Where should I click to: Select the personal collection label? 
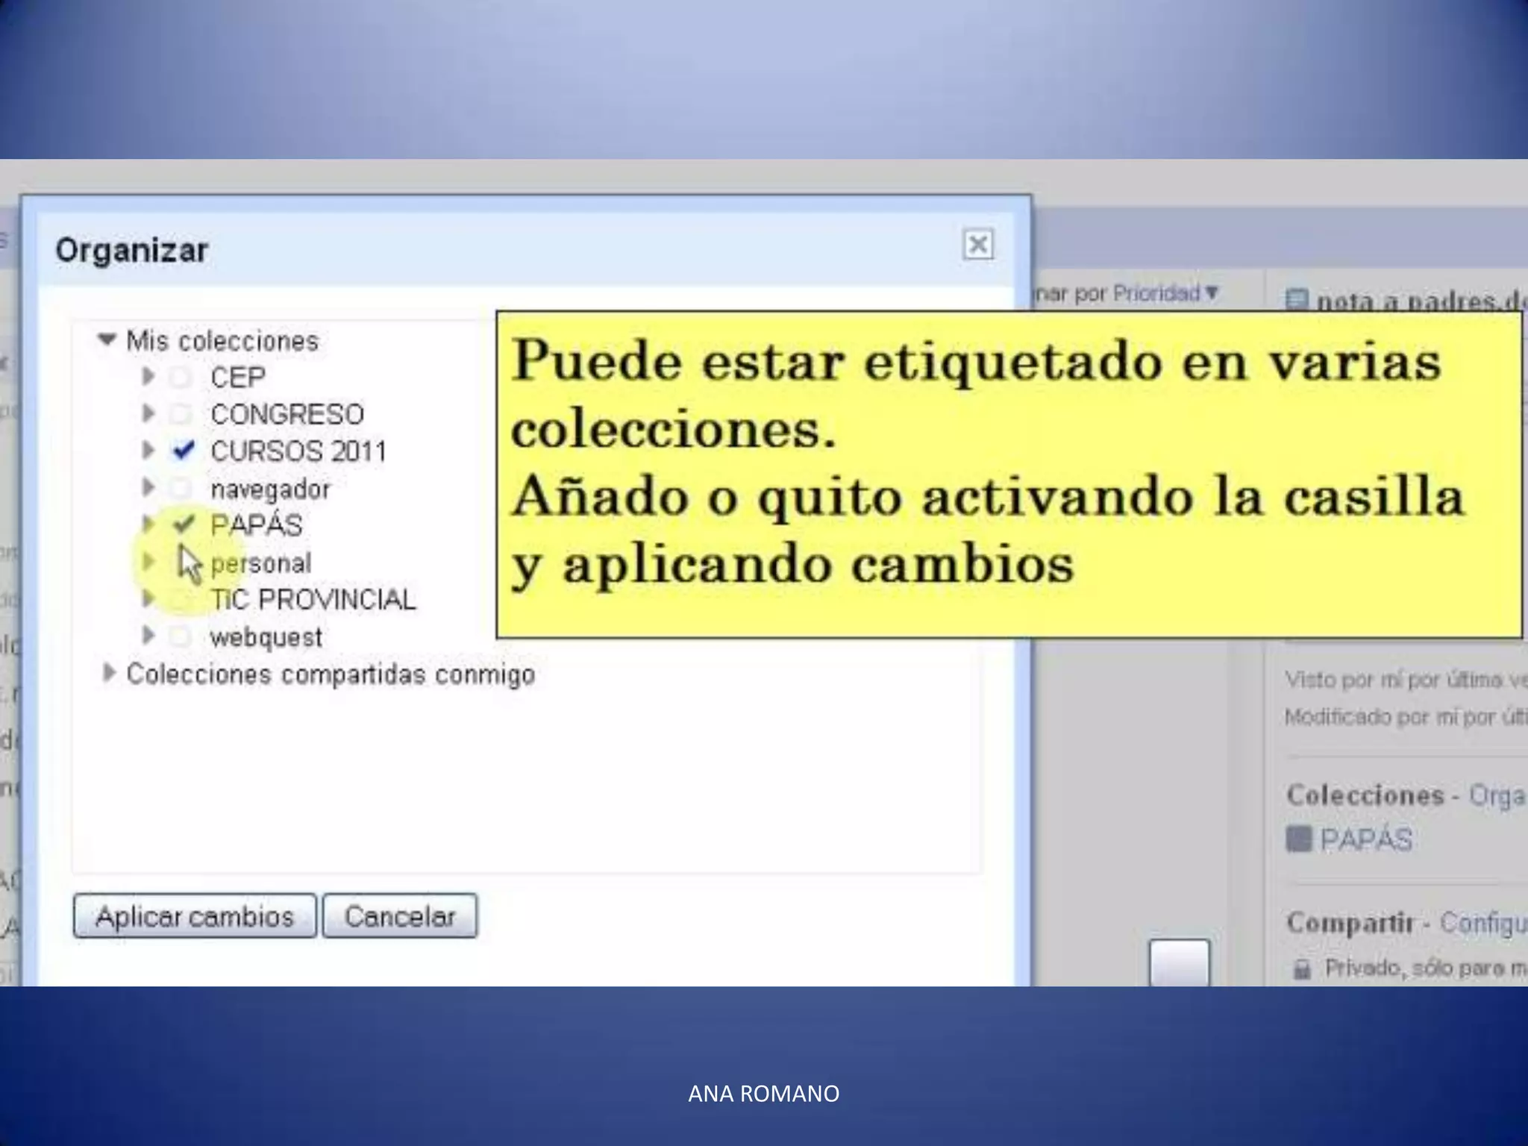(x=260, y=563)
